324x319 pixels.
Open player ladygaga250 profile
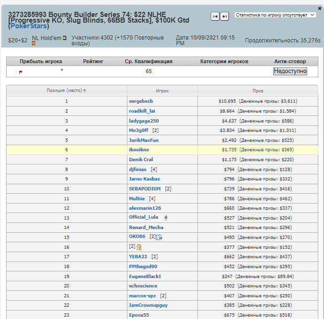click(144, 121)
